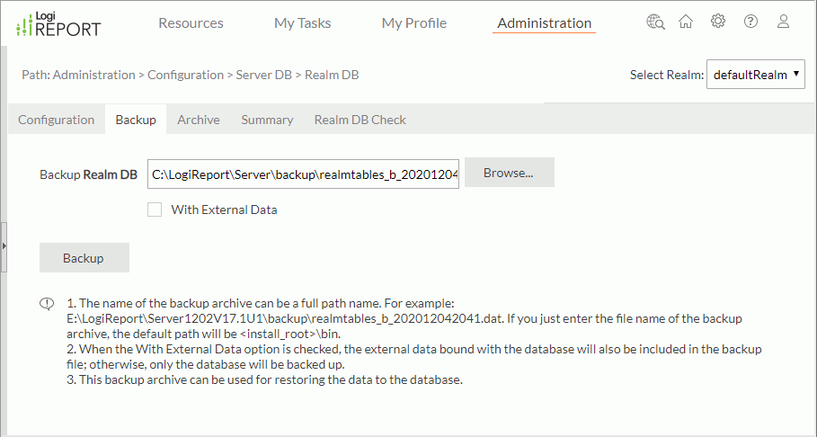Click the globe search icon in header
The height and width of the screenshot is (437, 817).
[x=655, y=22]
